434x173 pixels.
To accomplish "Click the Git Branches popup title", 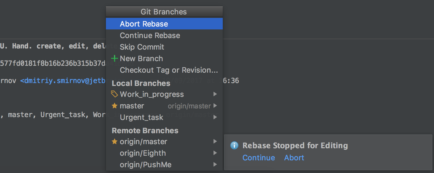I will click(x=164, y=12).
